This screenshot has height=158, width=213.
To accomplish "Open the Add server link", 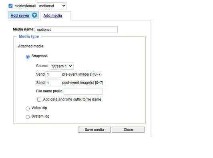I will click(x=20, y=16).
